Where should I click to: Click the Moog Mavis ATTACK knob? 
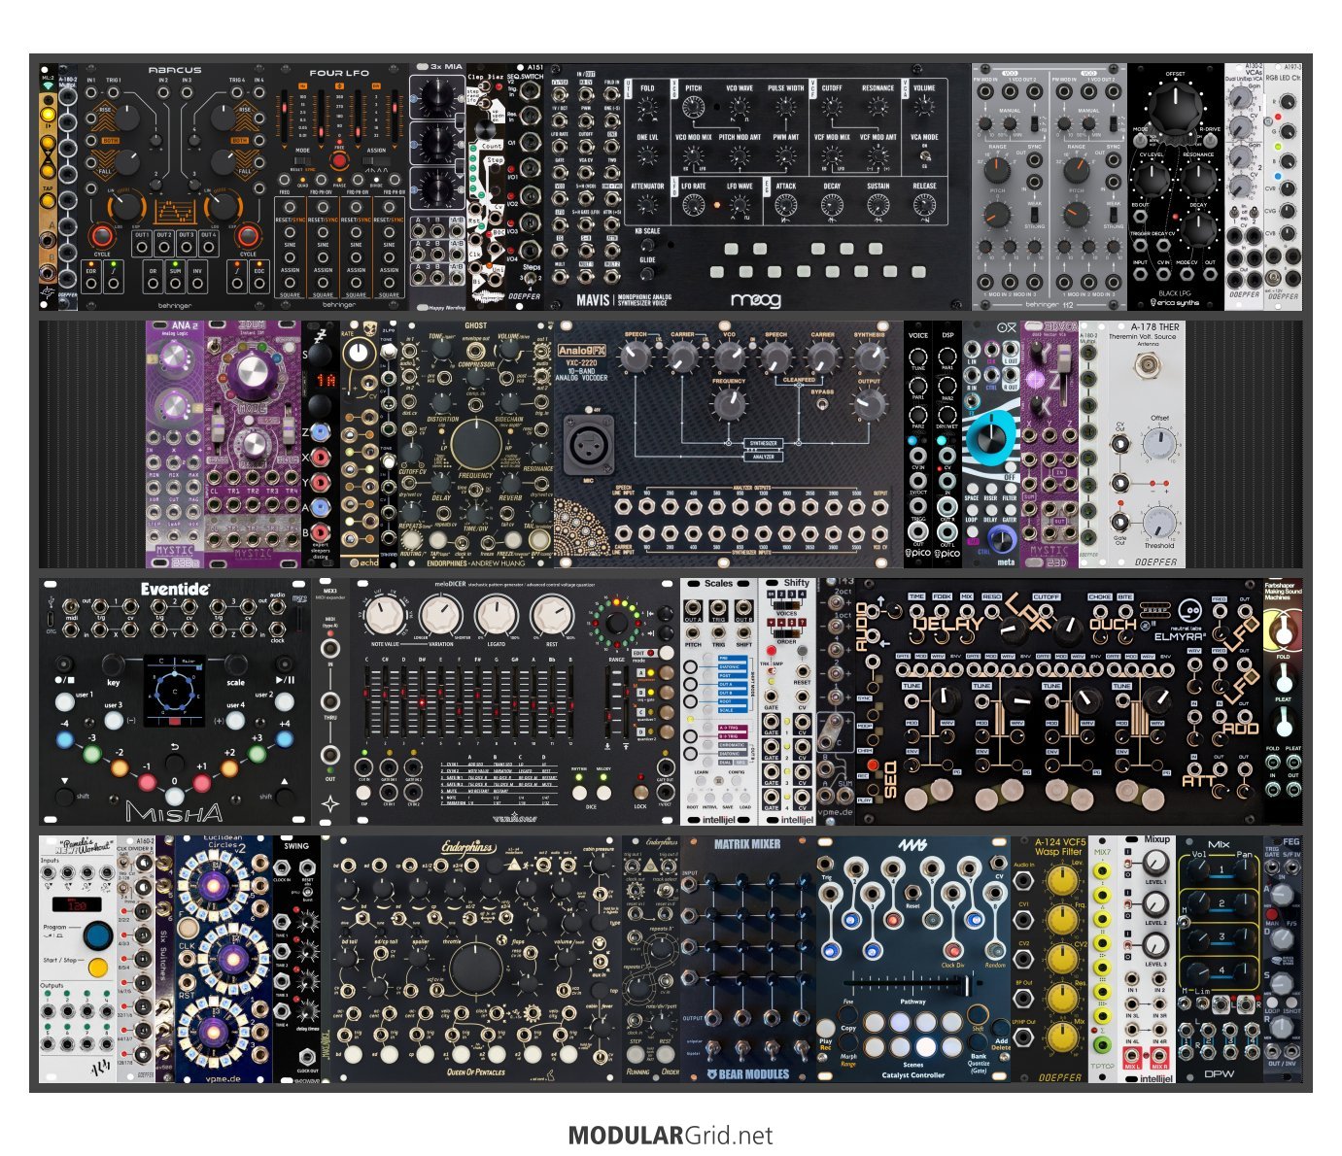pos(786,206)
